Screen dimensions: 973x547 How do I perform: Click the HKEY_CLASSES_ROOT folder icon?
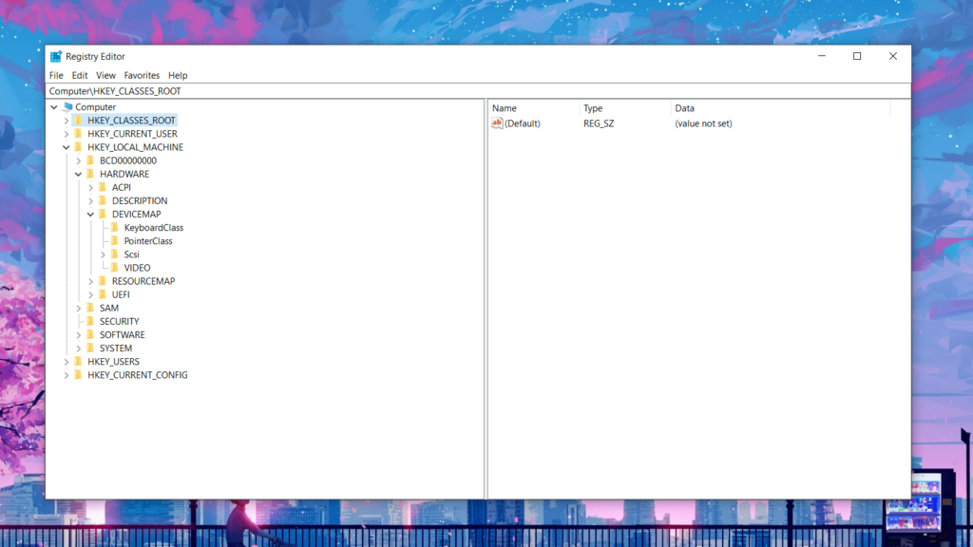(x=78, y=121)
